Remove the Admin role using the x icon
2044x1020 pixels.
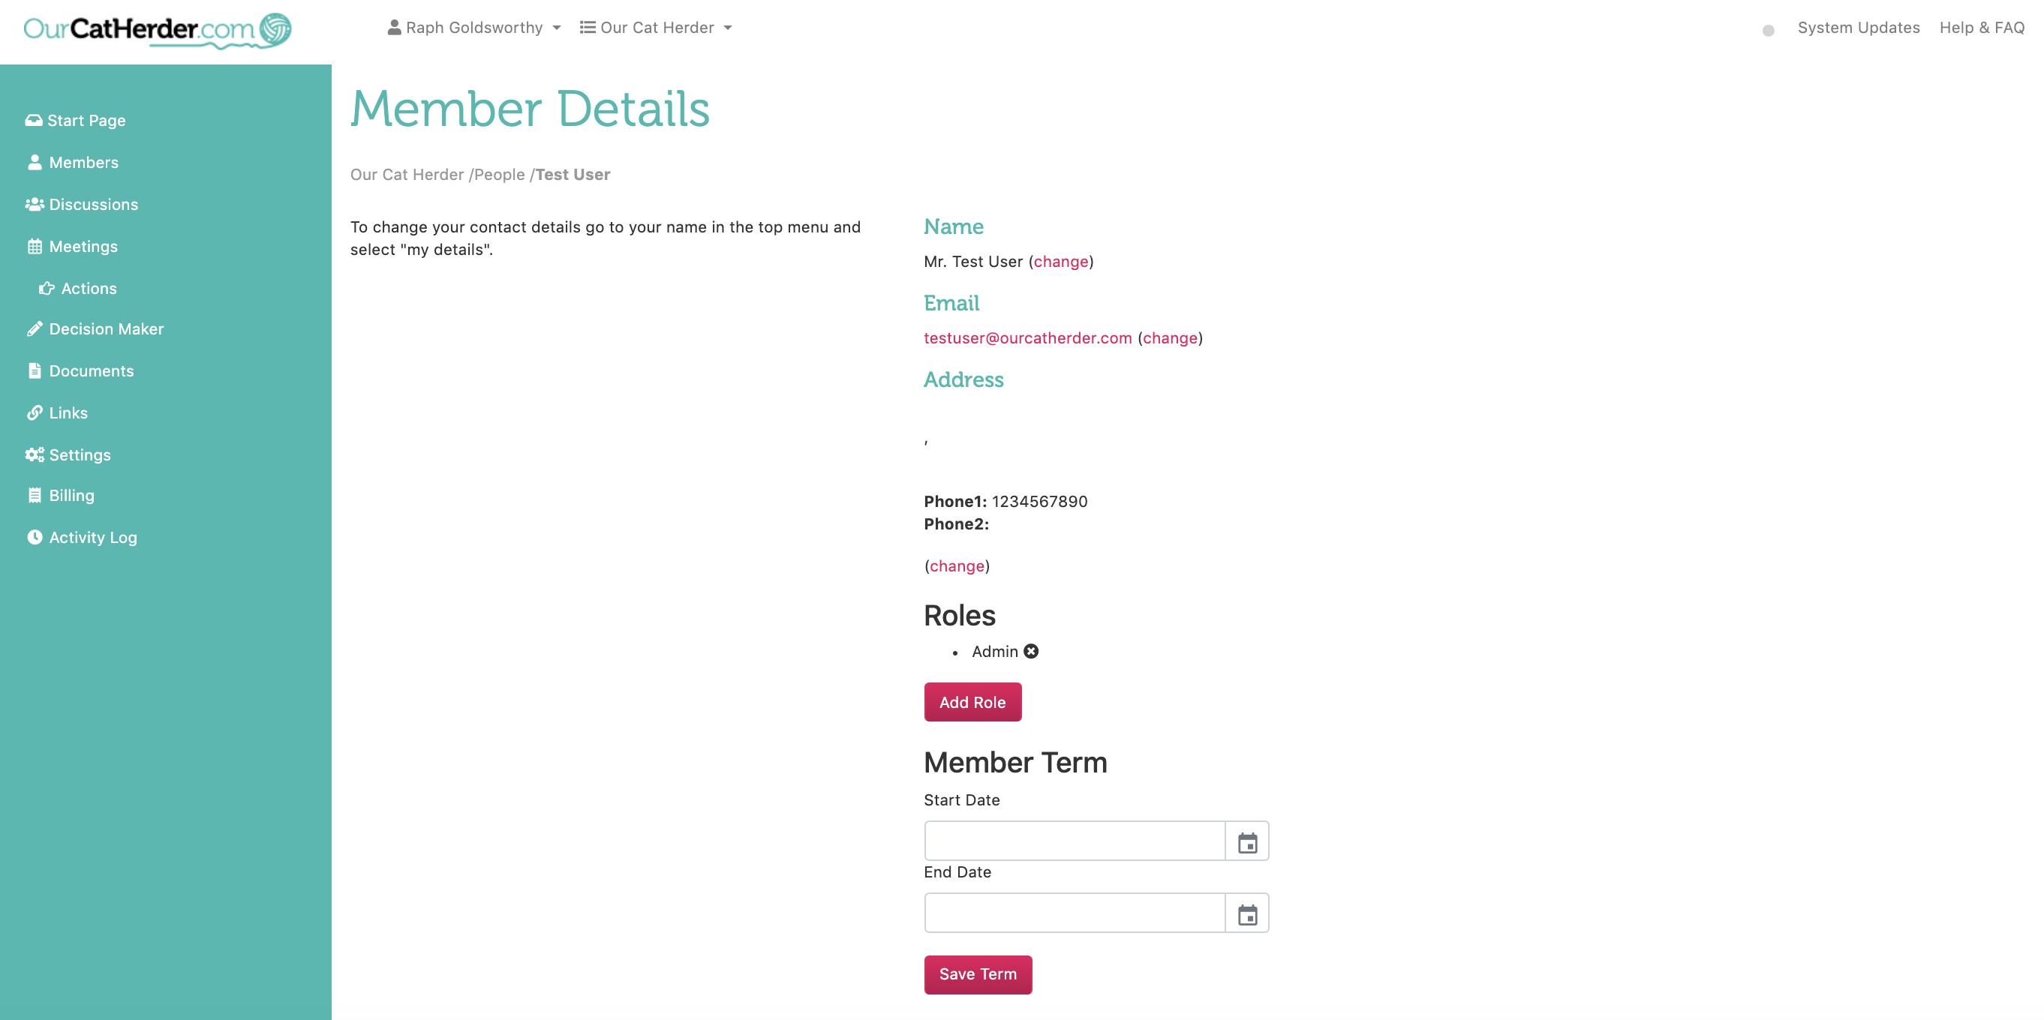pyautogui.click(x=1031, y=651)
